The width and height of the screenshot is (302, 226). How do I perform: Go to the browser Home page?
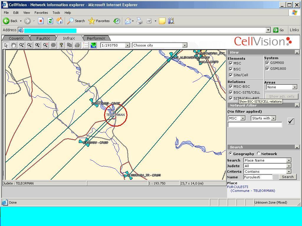pyautogui.click(x=60, y=21)
